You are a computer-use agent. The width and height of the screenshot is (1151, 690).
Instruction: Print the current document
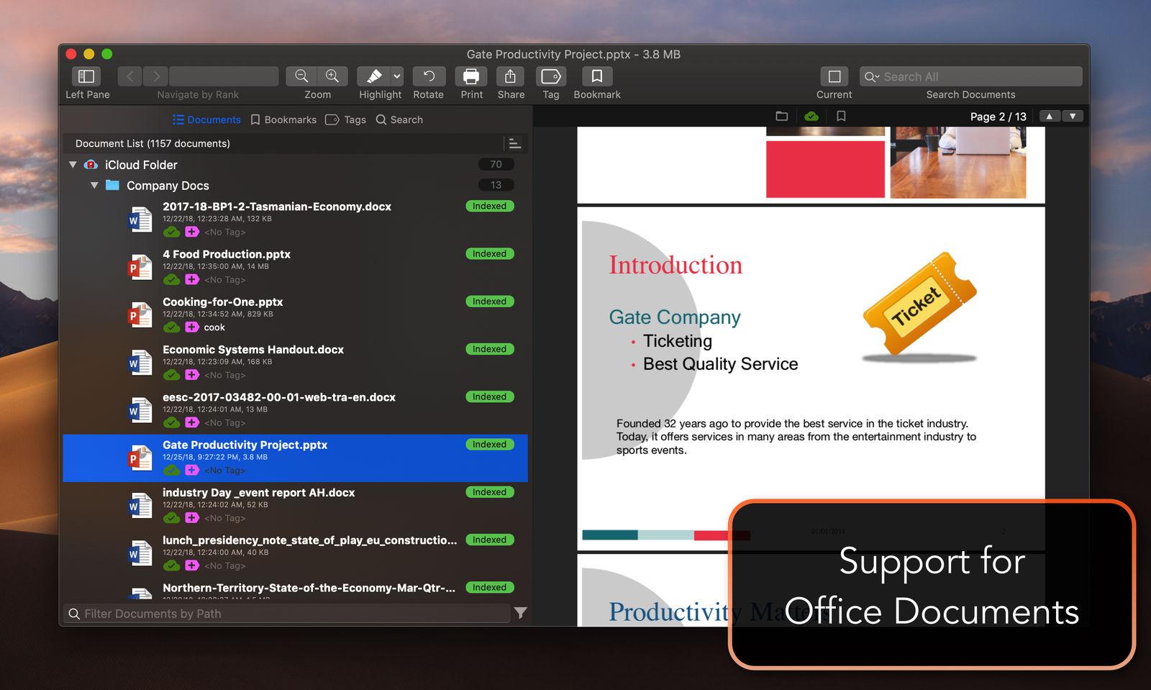coord(471,76)
